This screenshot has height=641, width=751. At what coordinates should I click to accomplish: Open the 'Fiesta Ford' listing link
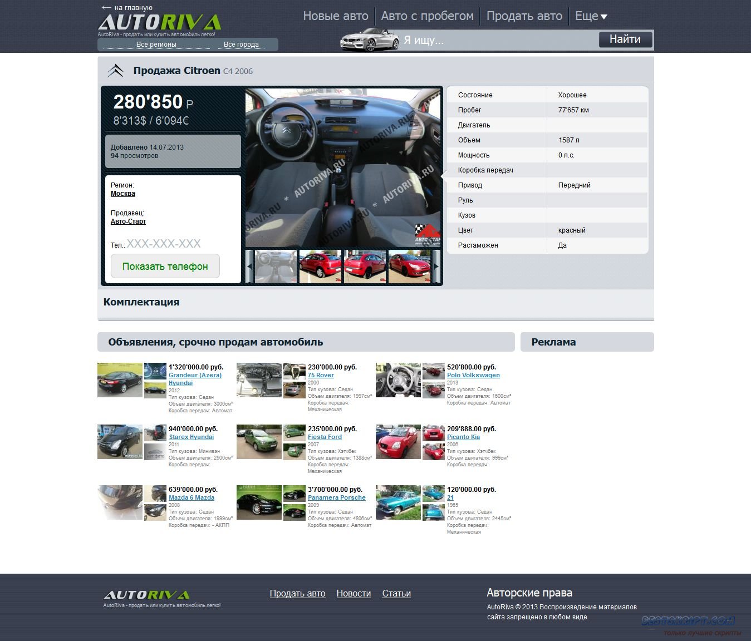pyautogui.click(x=325, y=437)
